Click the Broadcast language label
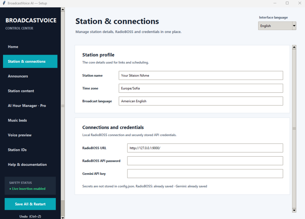This screenshot has width=305, height=219. click(x=97, y=101)
